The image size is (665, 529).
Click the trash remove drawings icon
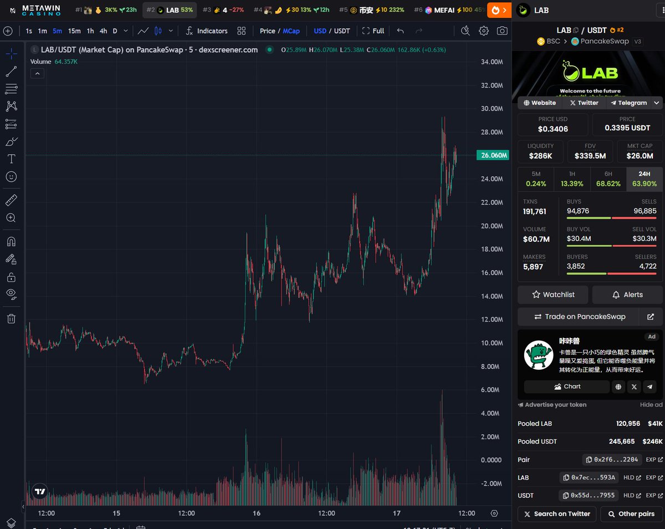coord(11,318)
